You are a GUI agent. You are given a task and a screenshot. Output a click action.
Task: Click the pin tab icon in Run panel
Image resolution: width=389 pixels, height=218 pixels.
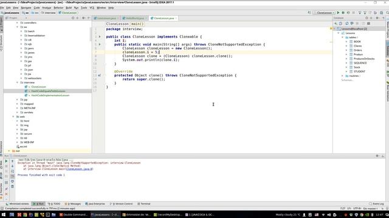[7, 189]
